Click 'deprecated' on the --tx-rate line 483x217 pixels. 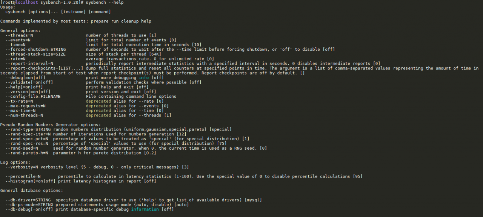tap(98, 101)
